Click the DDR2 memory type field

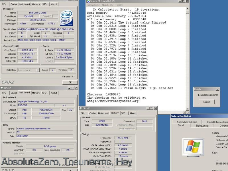point(102,121)
